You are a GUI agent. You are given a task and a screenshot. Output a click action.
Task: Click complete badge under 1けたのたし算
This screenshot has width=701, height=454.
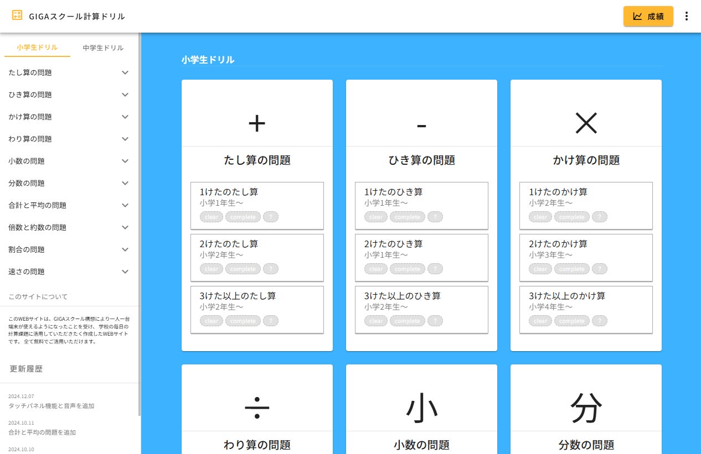(x=243, y=217)
